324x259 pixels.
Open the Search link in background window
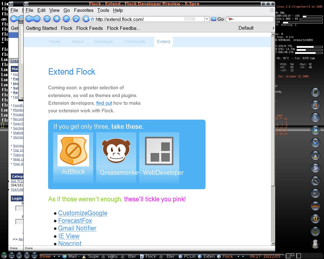pyautogui.click(x=18, y=123)
